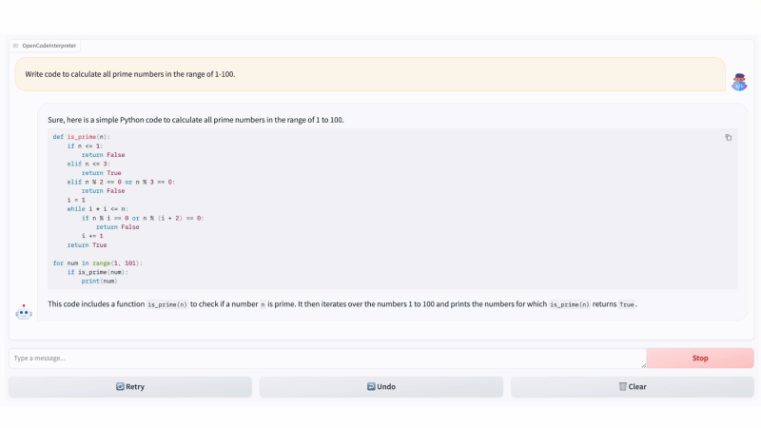Viewport: 761px width, 428px height.
Task: Click the user's prime numbers prompt message
Action: tap(130, 73)
